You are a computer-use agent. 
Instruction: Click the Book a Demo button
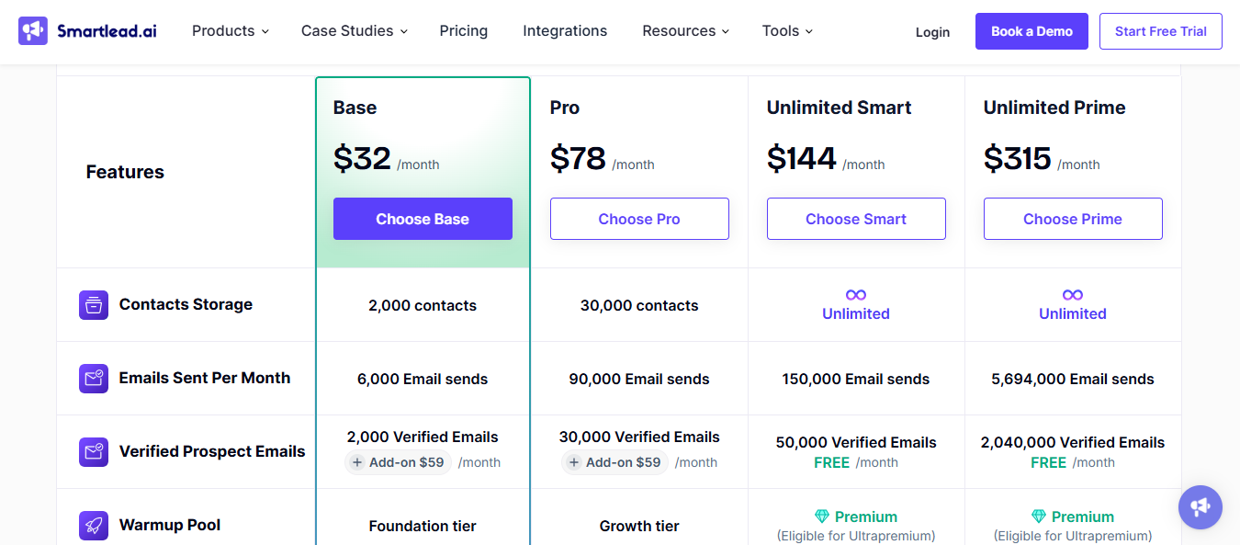[x=1031, y=30]
